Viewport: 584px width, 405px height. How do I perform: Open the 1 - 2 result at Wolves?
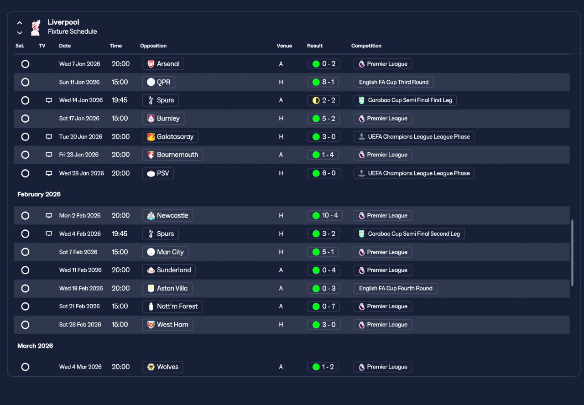(323, 367)
